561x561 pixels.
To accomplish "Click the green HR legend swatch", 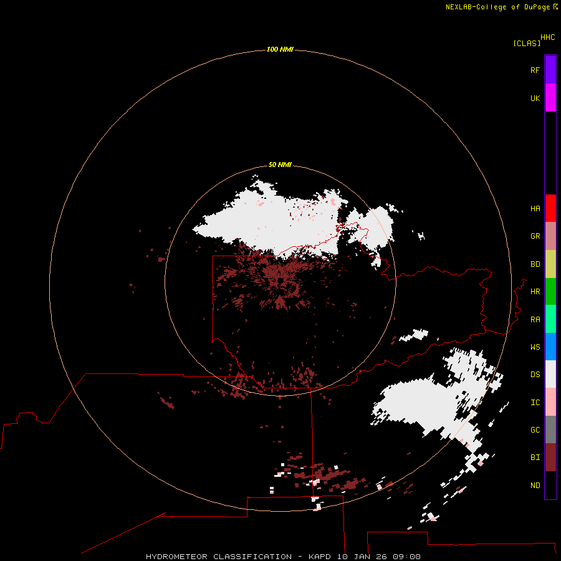I will point(550,291).
